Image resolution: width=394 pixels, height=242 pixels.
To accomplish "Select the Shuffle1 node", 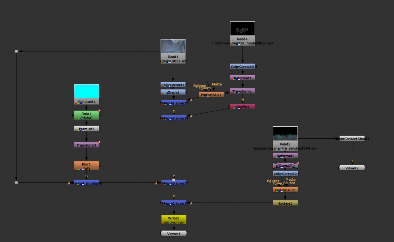I will [x=242, y=107].
